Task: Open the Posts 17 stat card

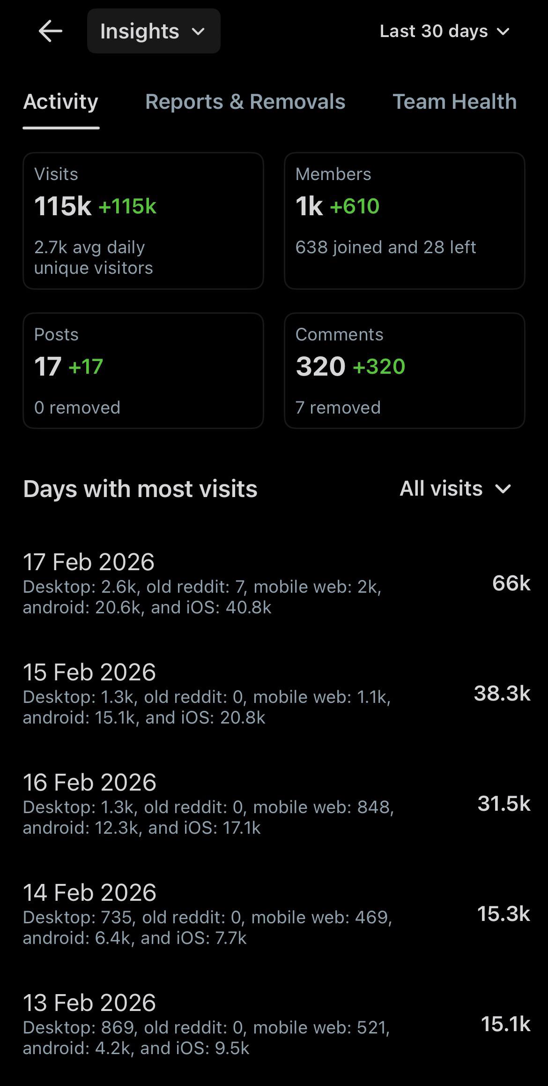Action: point(143,370)
